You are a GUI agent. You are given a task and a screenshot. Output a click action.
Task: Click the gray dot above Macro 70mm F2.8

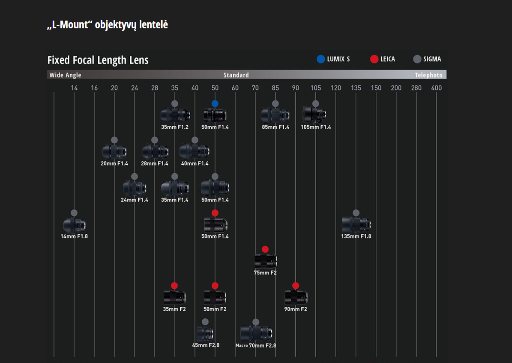coord(256,322)
